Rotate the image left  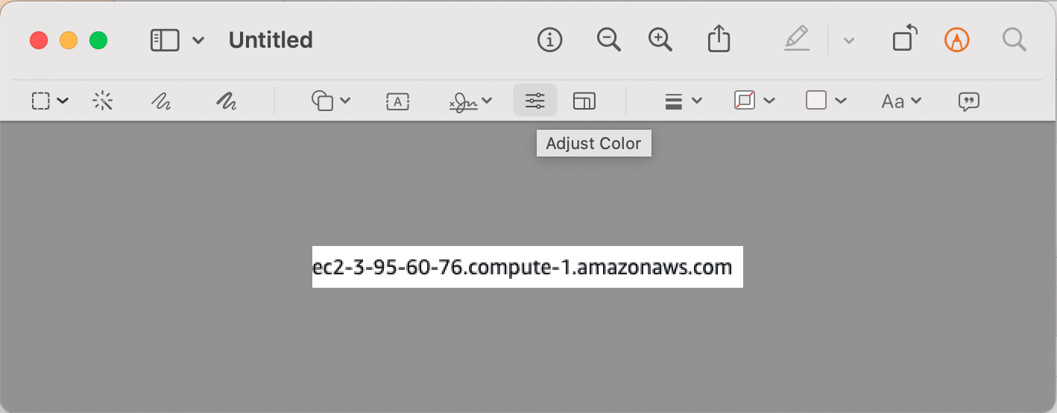pos(904,40)
